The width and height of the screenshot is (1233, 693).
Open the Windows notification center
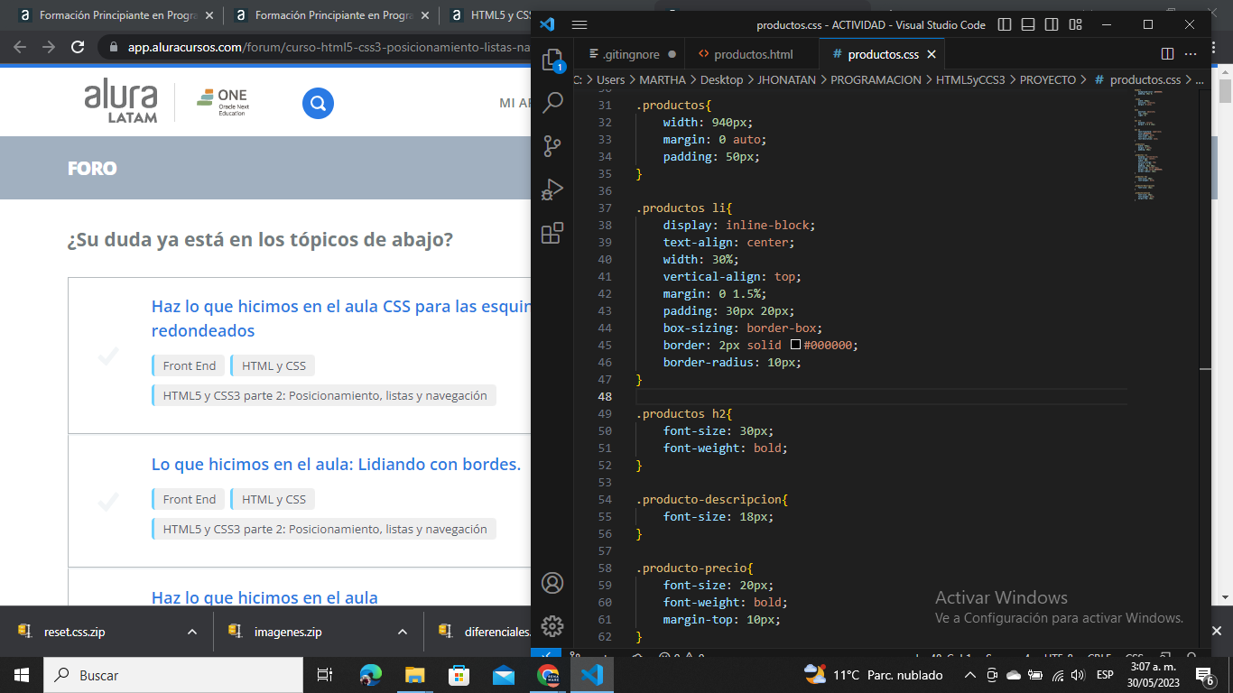click(x=1204, y=675)
